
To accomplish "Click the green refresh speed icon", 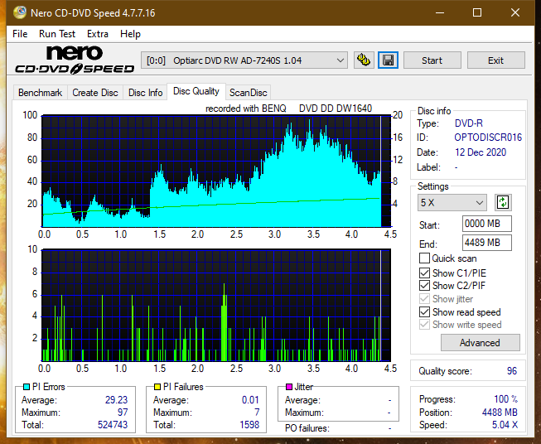I will [503, 202].
